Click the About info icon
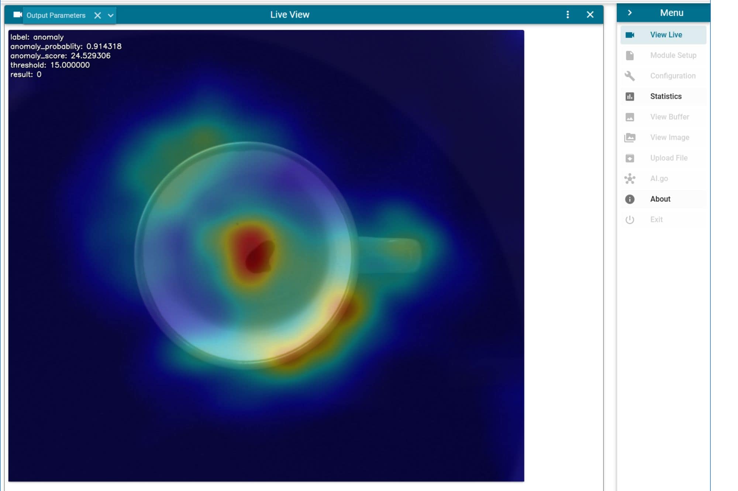738x491 pixels. point(630,199)
